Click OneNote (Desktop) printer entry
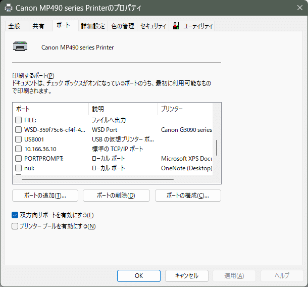Viewport: 308px width, 287px height. 186,168
